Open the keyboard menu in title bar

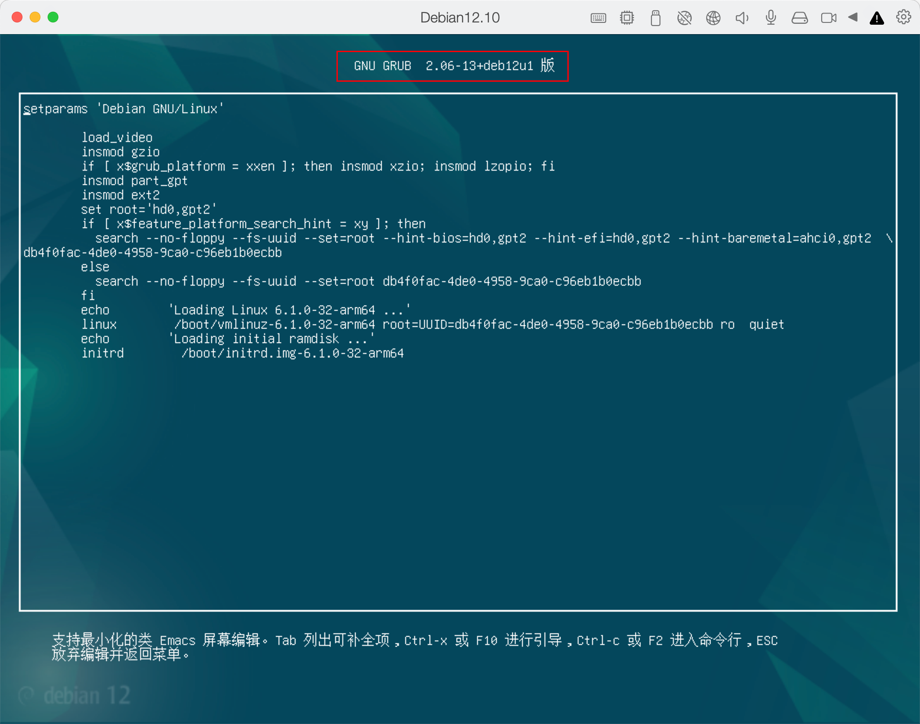598,18
